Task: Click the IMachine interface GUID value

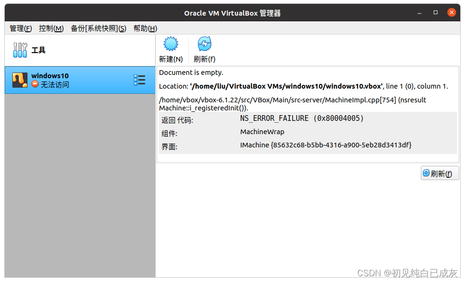Action: tap(325, 145)
